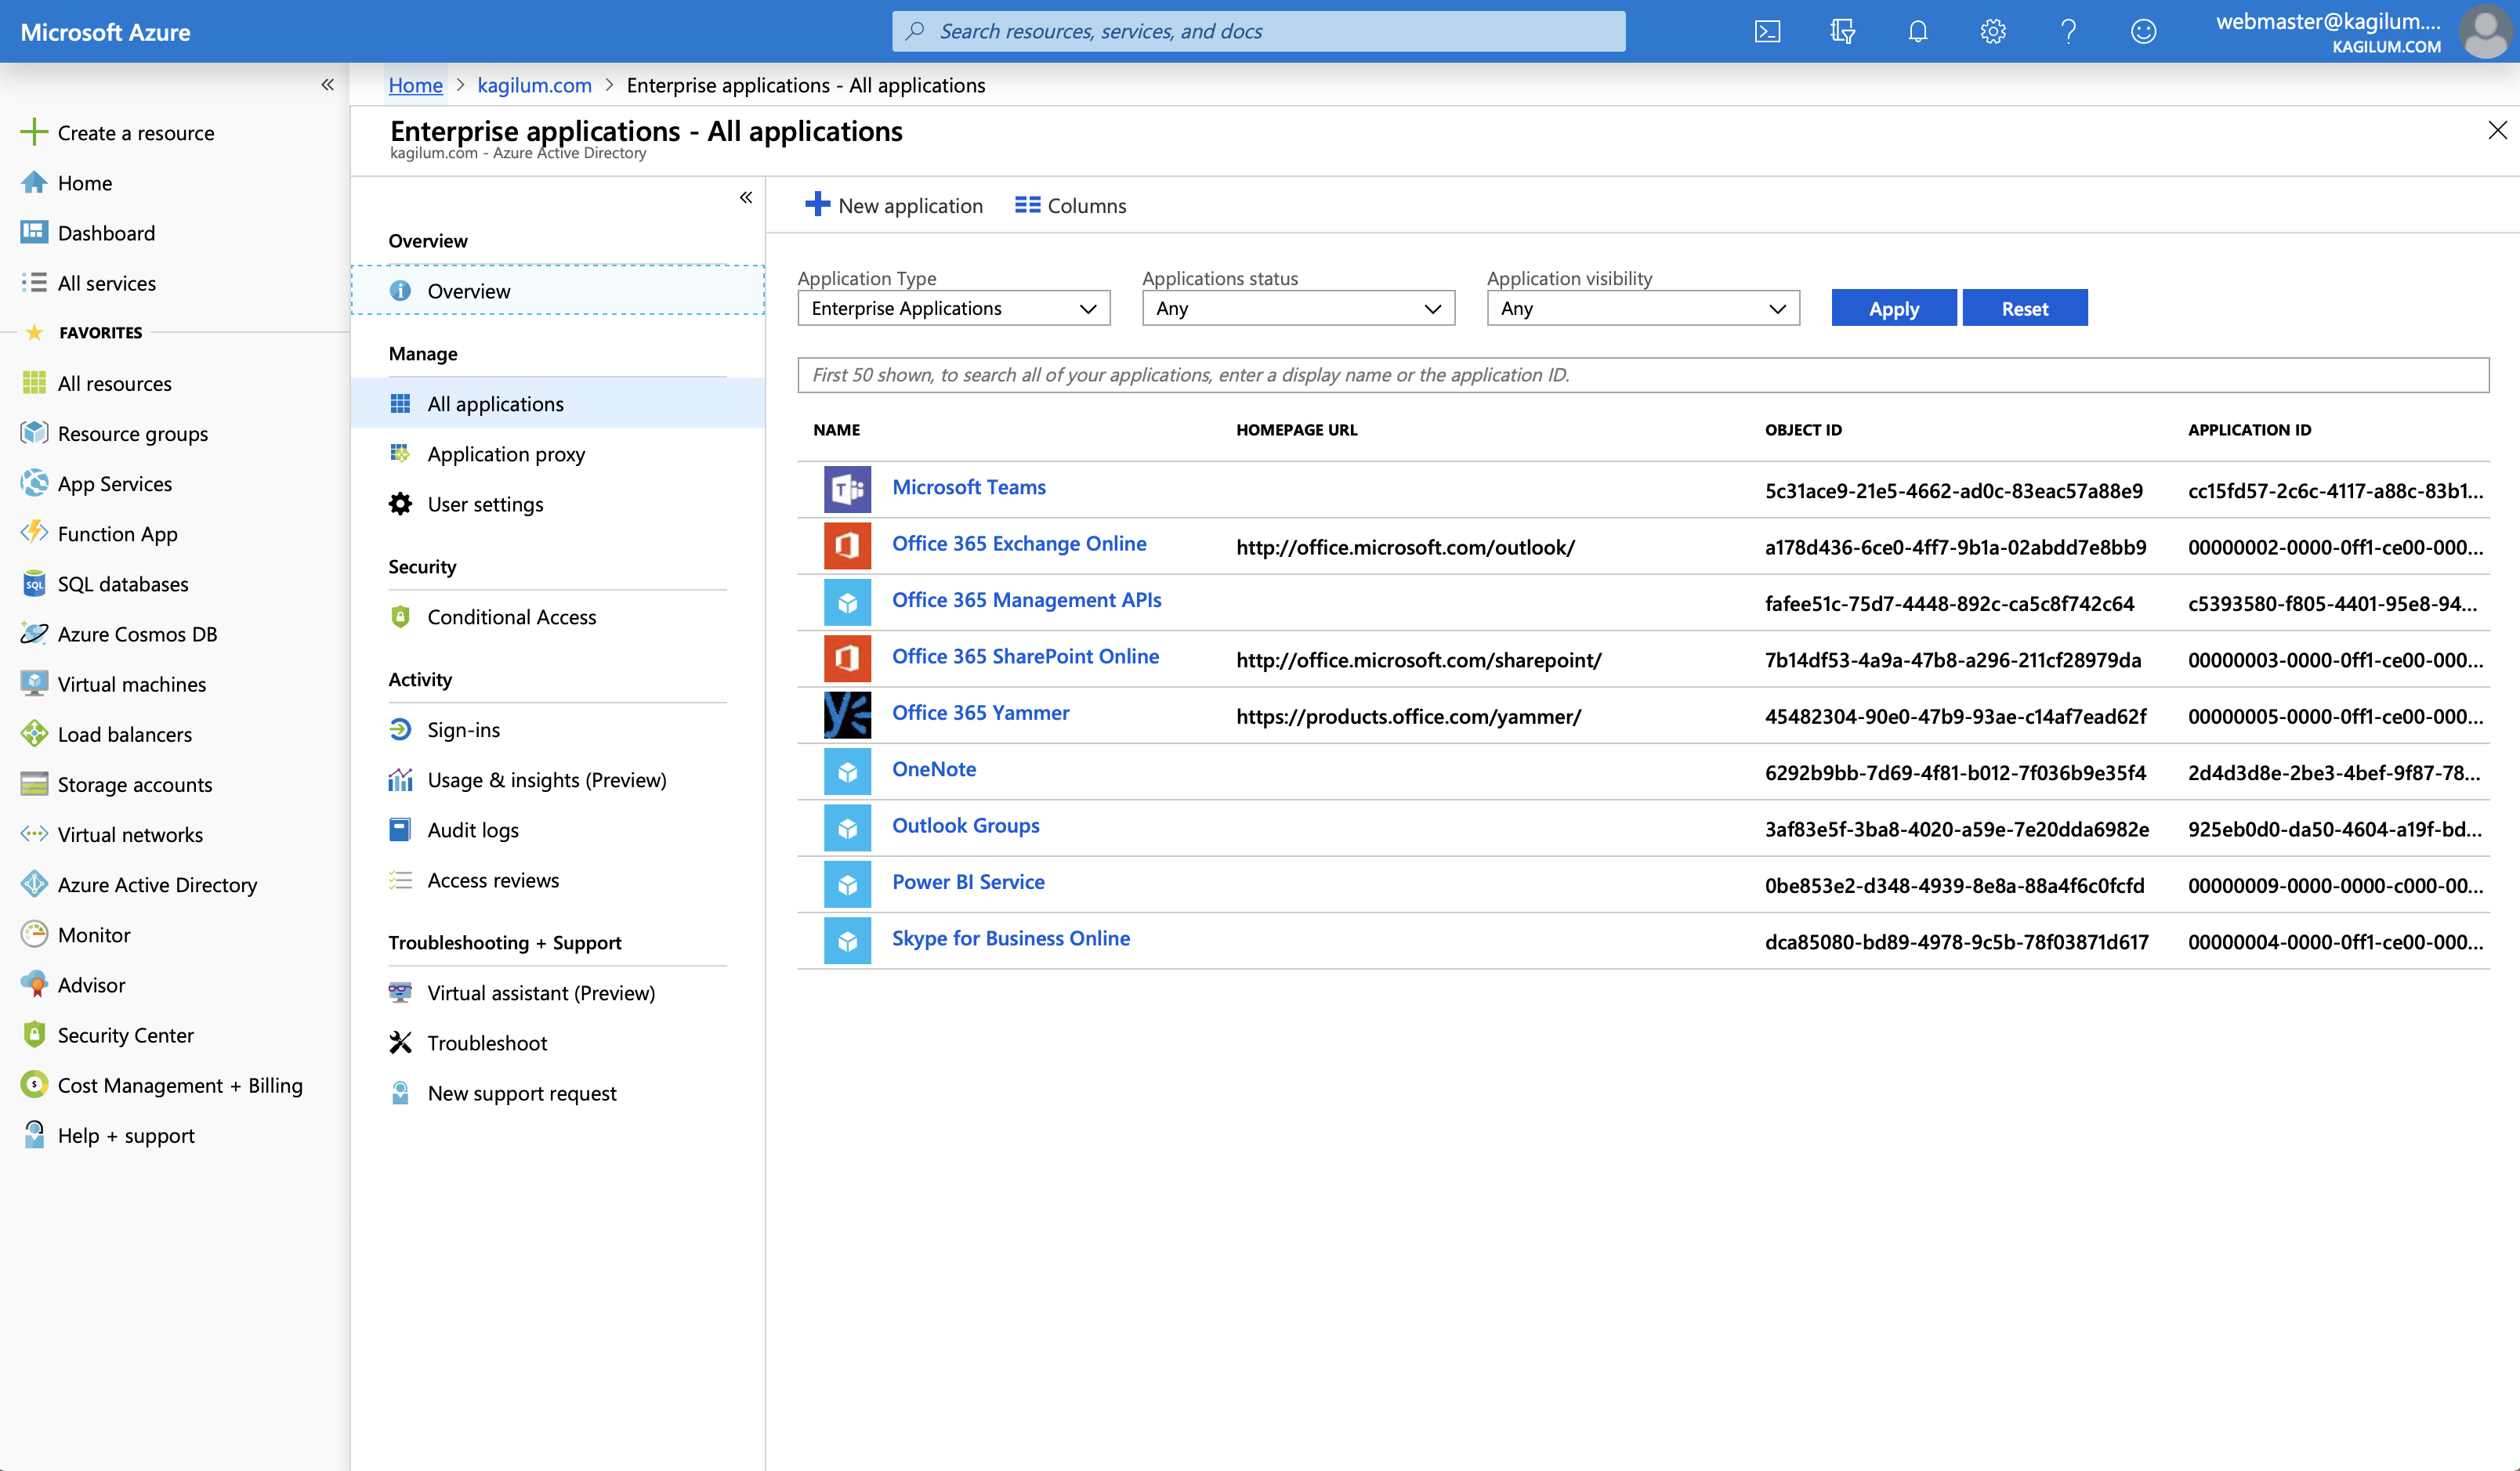
Task: Collapse the main left navigation
Action: (x=327, y=85)
